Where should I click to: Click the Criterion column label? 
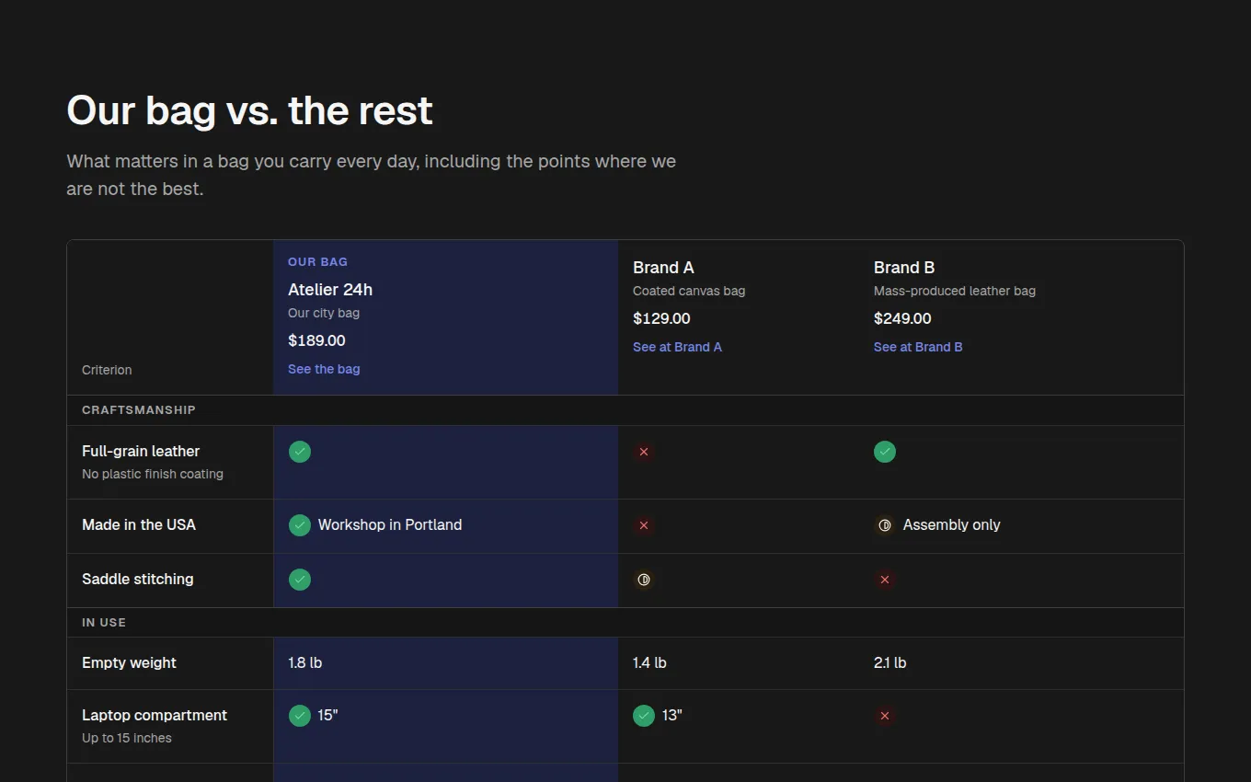[x=107, y=370]
